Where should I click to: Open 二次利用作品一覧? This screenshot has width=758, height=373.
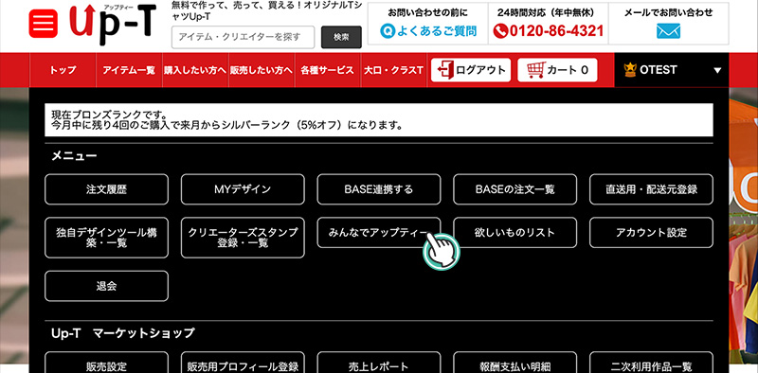click(x=651, y=363)
